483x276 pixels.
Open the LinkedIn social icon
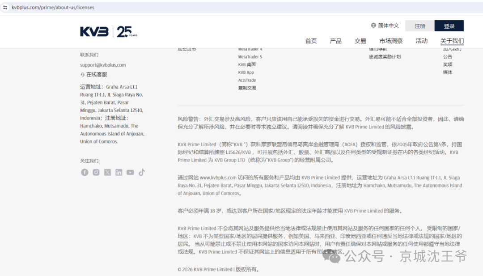pyautogui.click(x=119, y=172)
